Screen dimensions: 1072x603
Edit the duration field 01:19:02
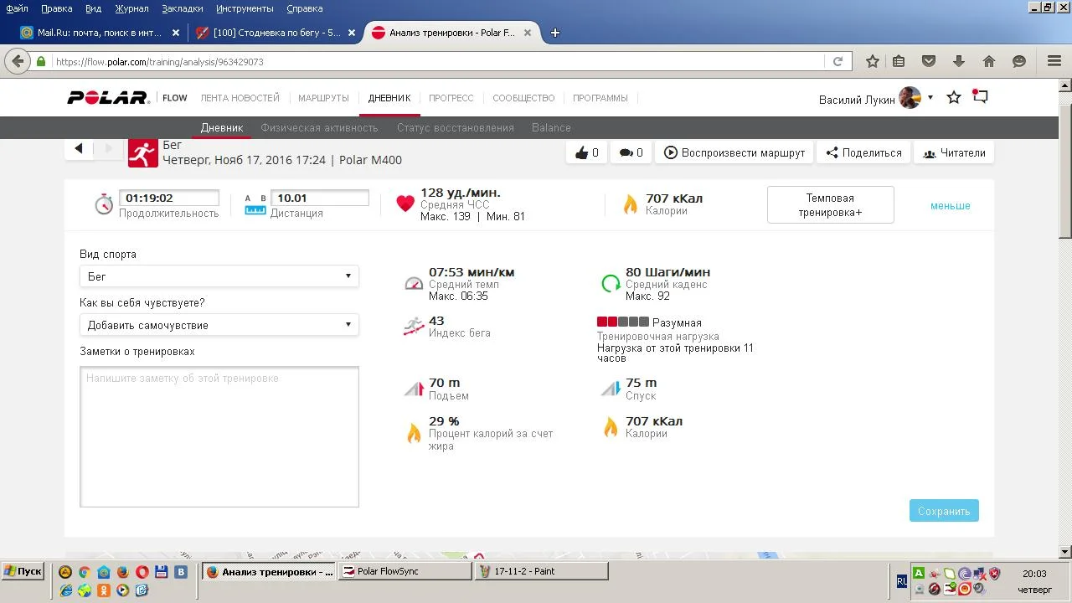(169, 198)
